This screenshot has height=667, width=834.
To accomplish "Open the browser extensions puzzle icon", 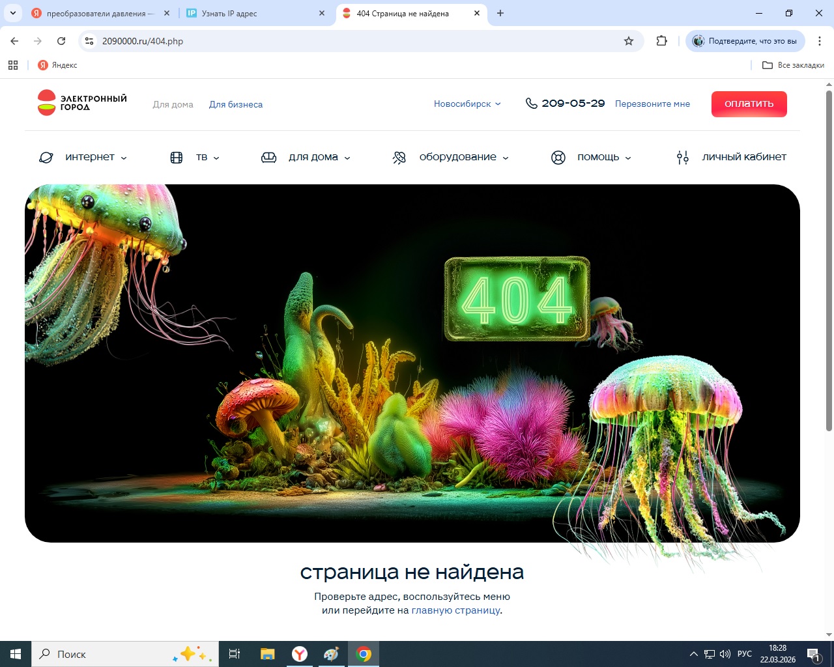I will 661,41.
